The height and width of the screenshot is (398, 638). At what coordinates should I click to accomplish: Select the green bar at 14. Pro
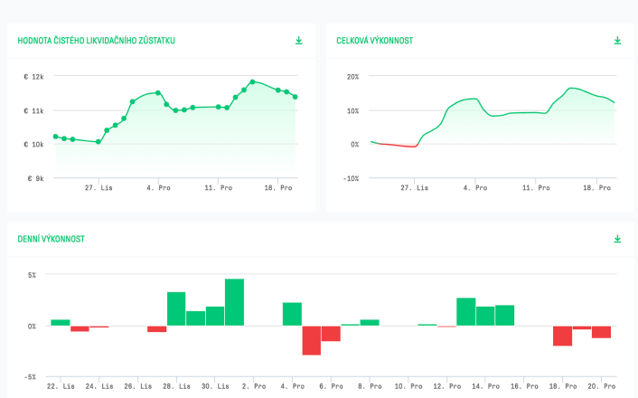click(x=485, y=316)
